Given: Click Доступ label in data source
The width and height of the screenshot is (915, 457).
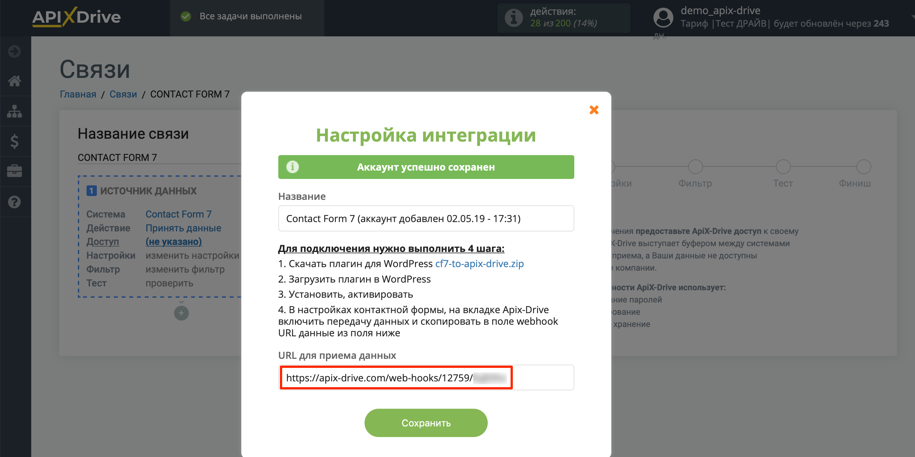Looking at the screenshot, I should (103, 242).
